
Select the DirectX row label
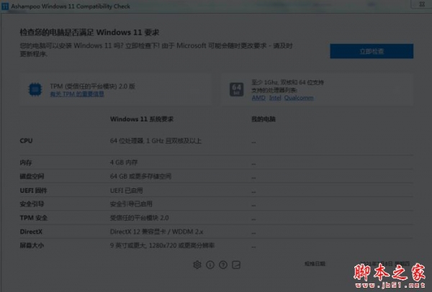[31, 232]
